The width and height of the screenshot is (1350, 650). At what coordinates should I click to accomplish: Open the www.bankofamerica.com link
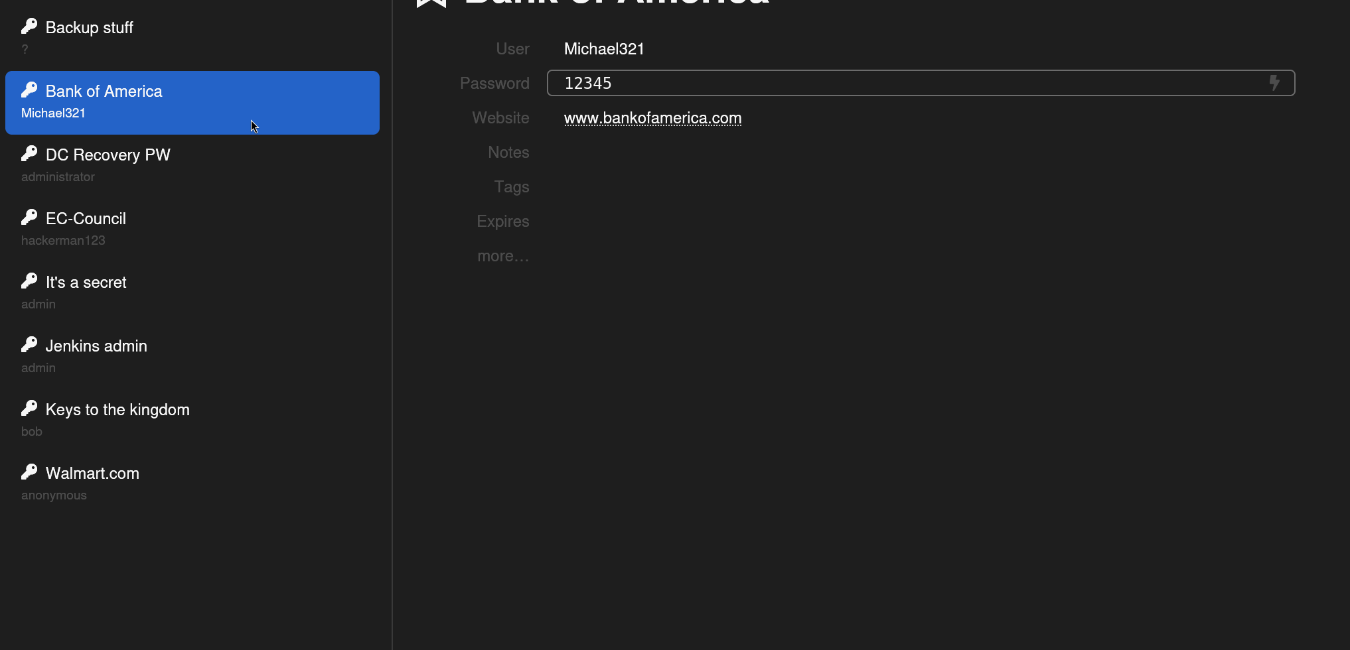click(x=652, y=118)
